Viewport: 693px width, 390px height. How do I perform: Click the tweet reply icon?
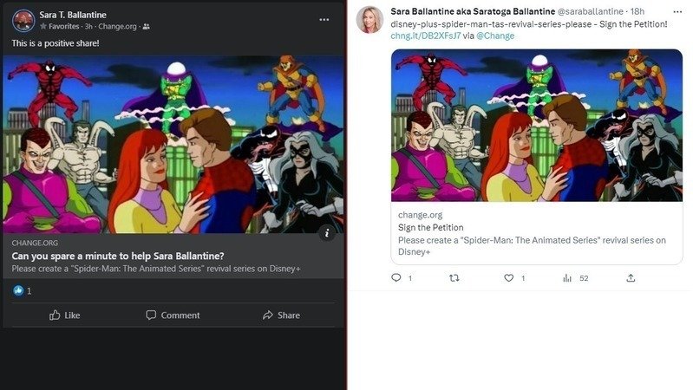(x=396, y=278)
